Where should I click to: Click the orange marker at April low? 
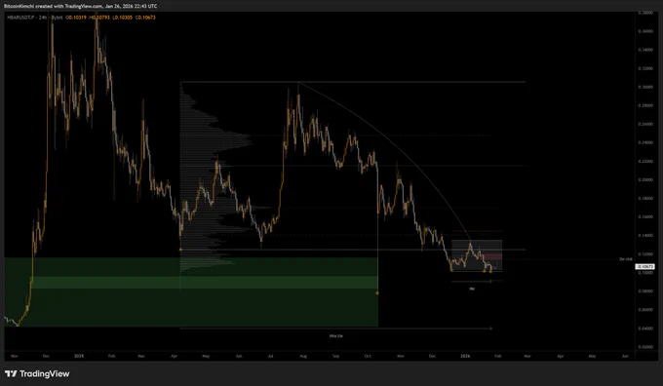point(181,250)
